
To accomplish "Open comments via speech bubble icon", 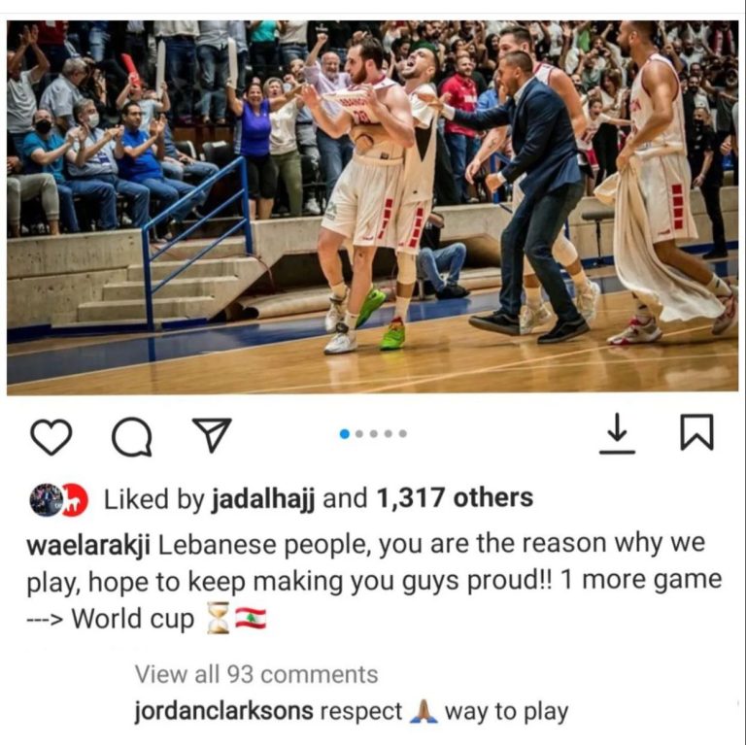I will (x=132, y=436).
